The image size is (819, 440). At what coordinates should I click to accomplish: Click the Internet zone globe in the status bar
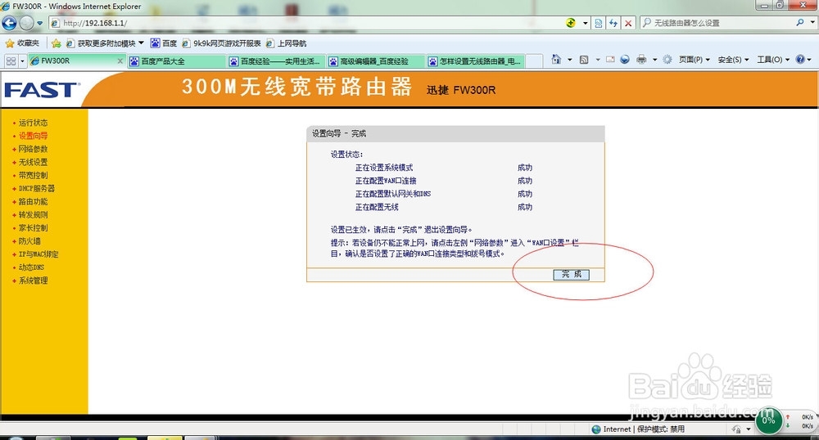[x=596, y=429]
